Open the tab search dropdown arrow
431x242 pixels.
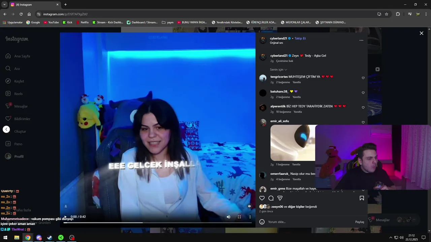pos(4,4)
